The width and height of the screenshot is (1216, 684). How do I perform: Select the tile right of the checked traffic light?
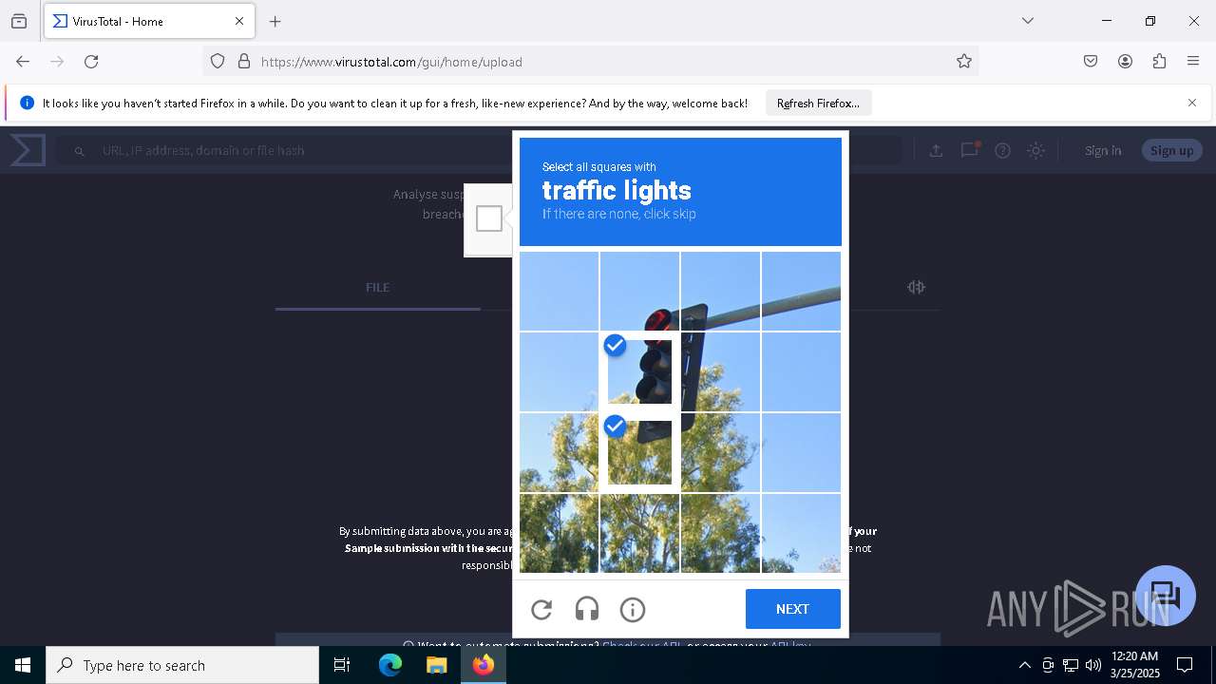click(x=720, y=371)
